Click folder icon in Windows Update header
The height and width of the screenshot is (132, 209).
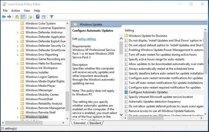coord(75,24)
